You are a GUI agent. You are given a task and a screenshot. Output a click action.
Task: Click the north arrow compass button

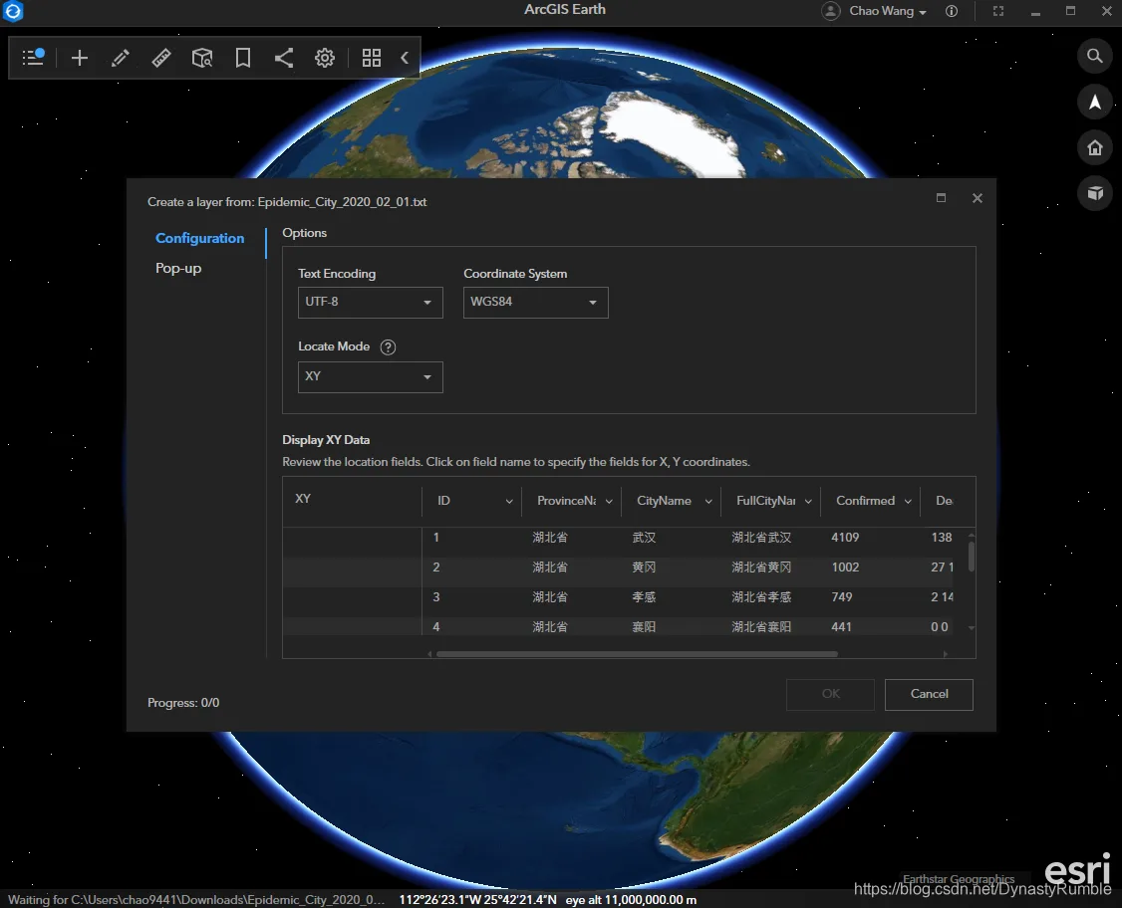(1095, 102)
